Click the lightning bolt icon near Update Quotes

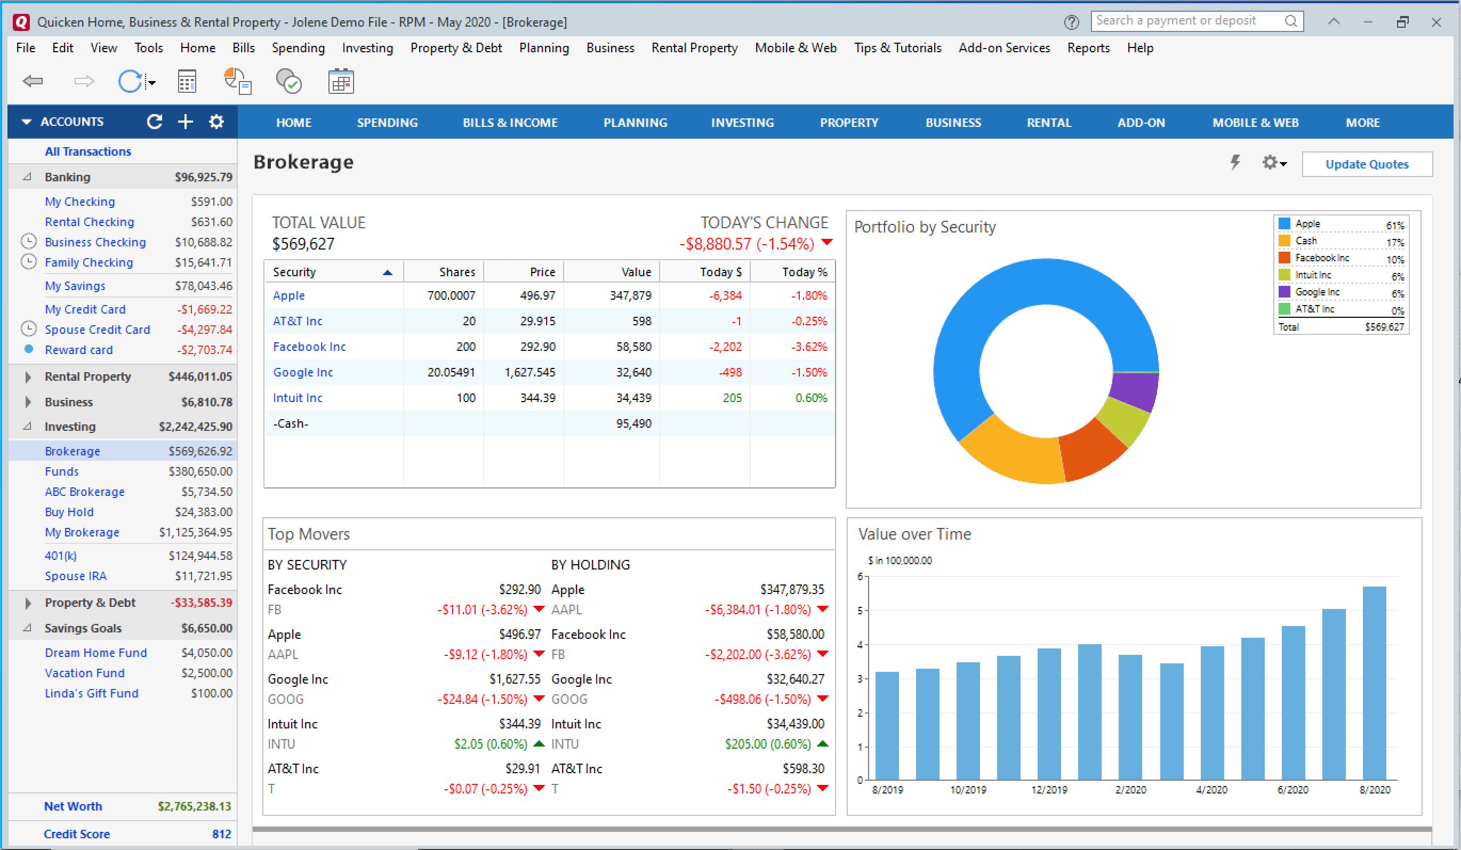pyautogui.click(x=1235, y=162)
